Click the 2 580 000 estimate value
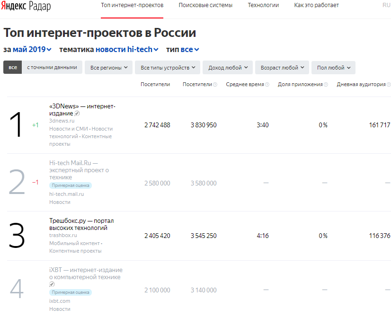 (157, 183)
